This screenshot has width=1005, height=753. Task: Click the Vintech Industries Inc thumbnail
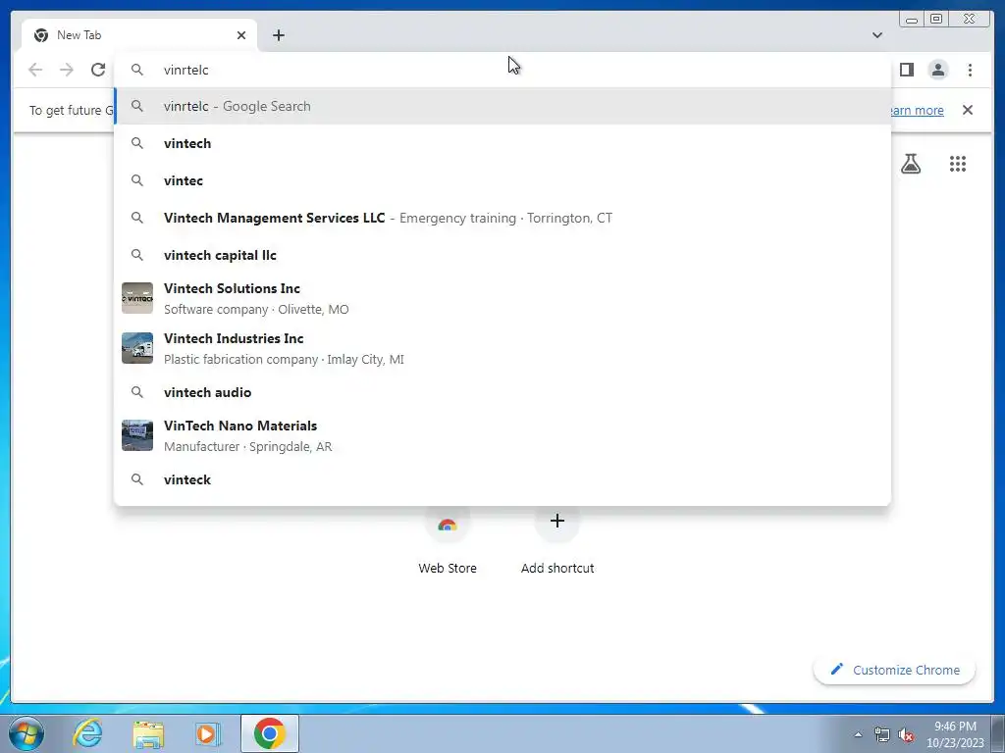pyautogui.click(x=137, y=348)
